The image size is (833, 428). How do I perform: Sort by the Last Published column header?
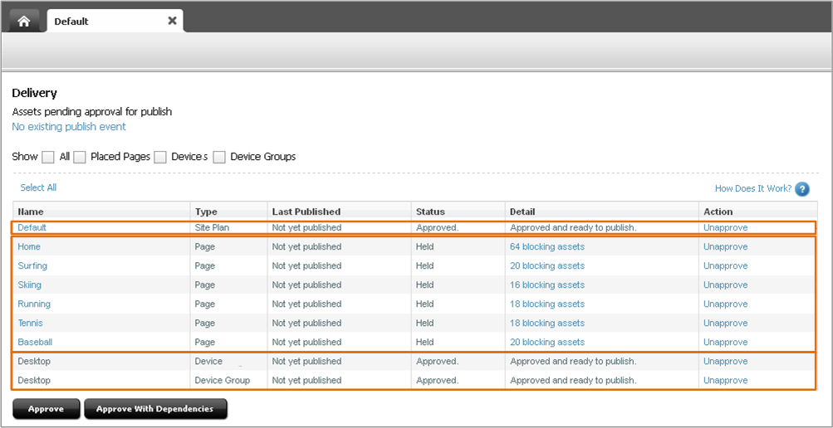tap(306, 212)
